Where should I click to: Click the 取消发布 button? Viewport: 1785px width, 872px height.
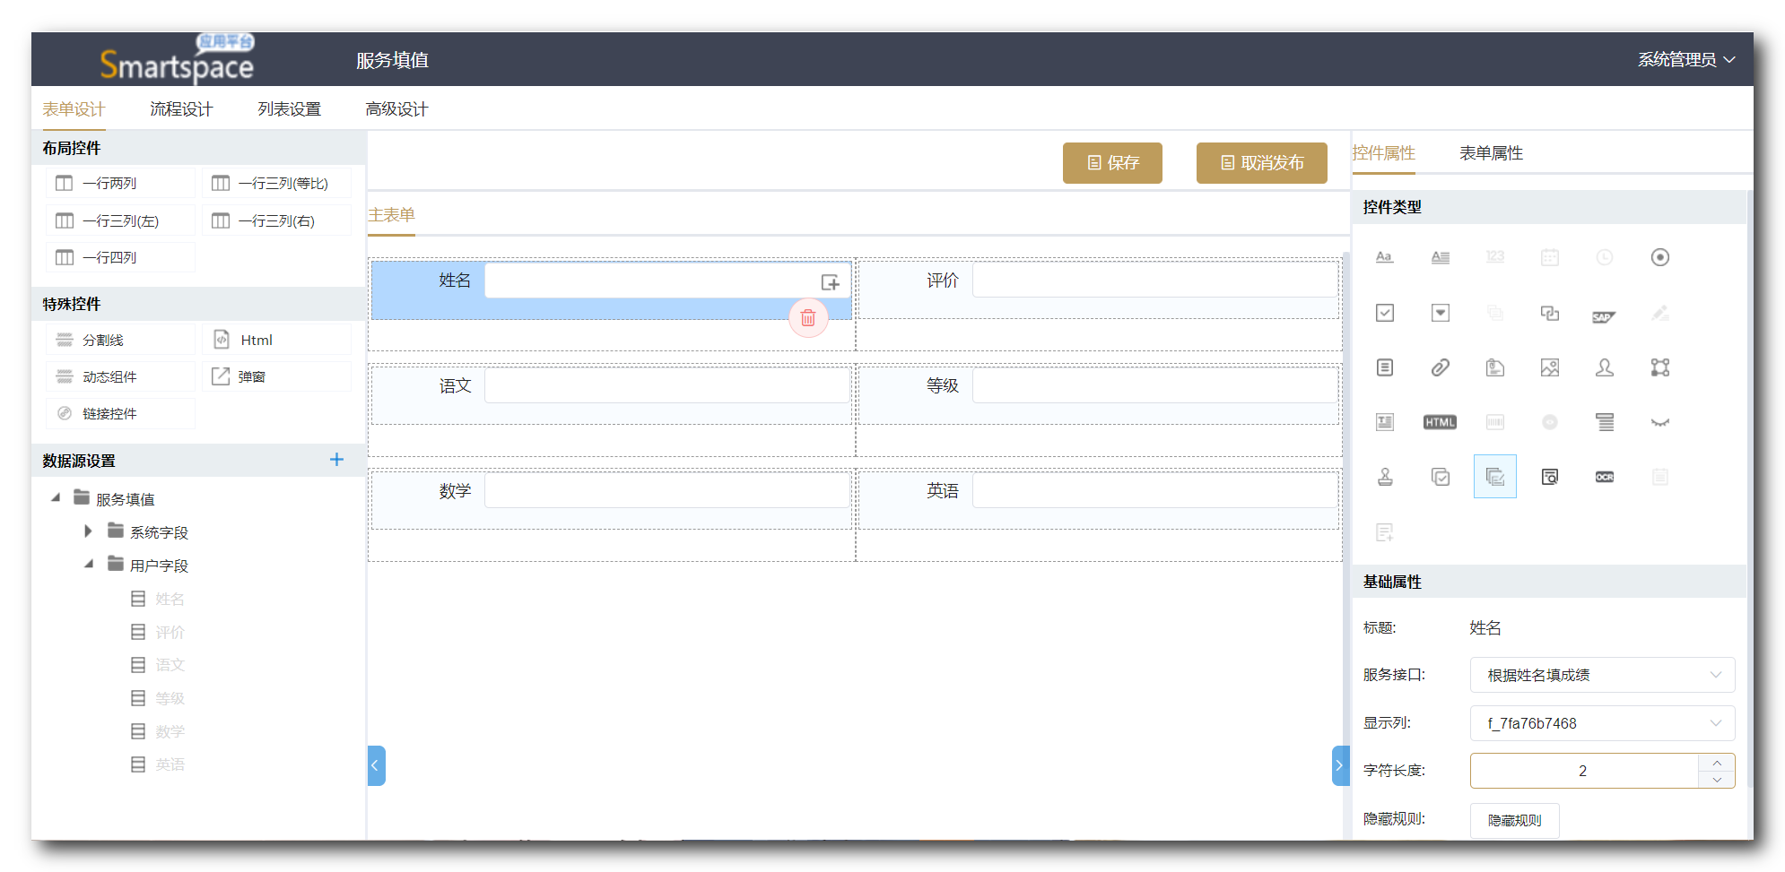(x=1261, y=163)
